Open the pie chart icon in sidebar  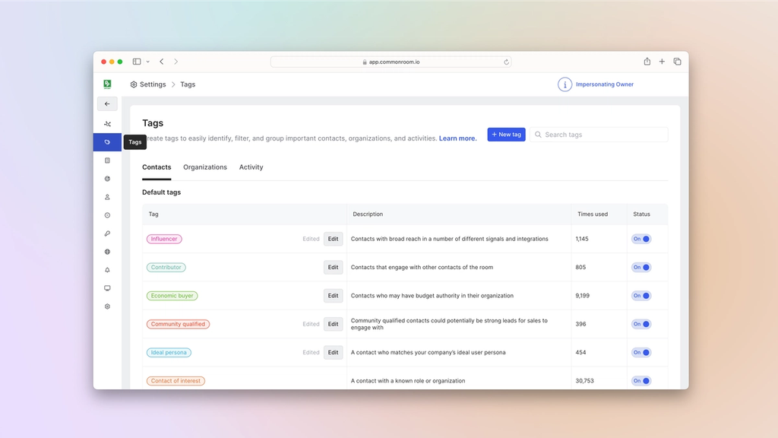pos(107,179)
